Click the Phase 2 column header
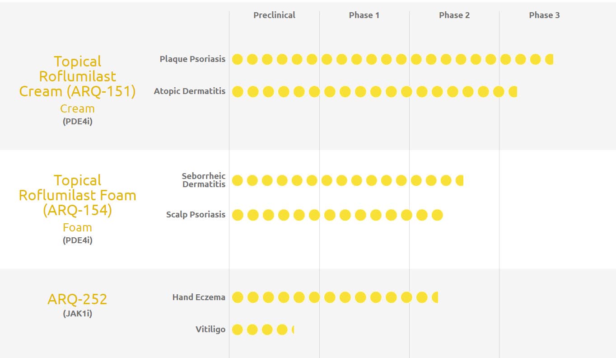Image resolution: width=616 pixels, height=358 pixels. tap(454, 15)
